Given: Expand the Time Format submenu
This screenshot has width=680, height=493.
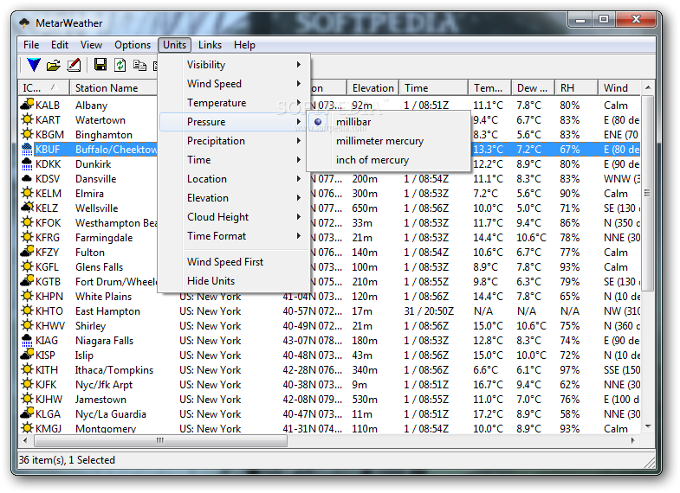Looking at the screenshot, I should pyautogui.click(x=234, y=236).
